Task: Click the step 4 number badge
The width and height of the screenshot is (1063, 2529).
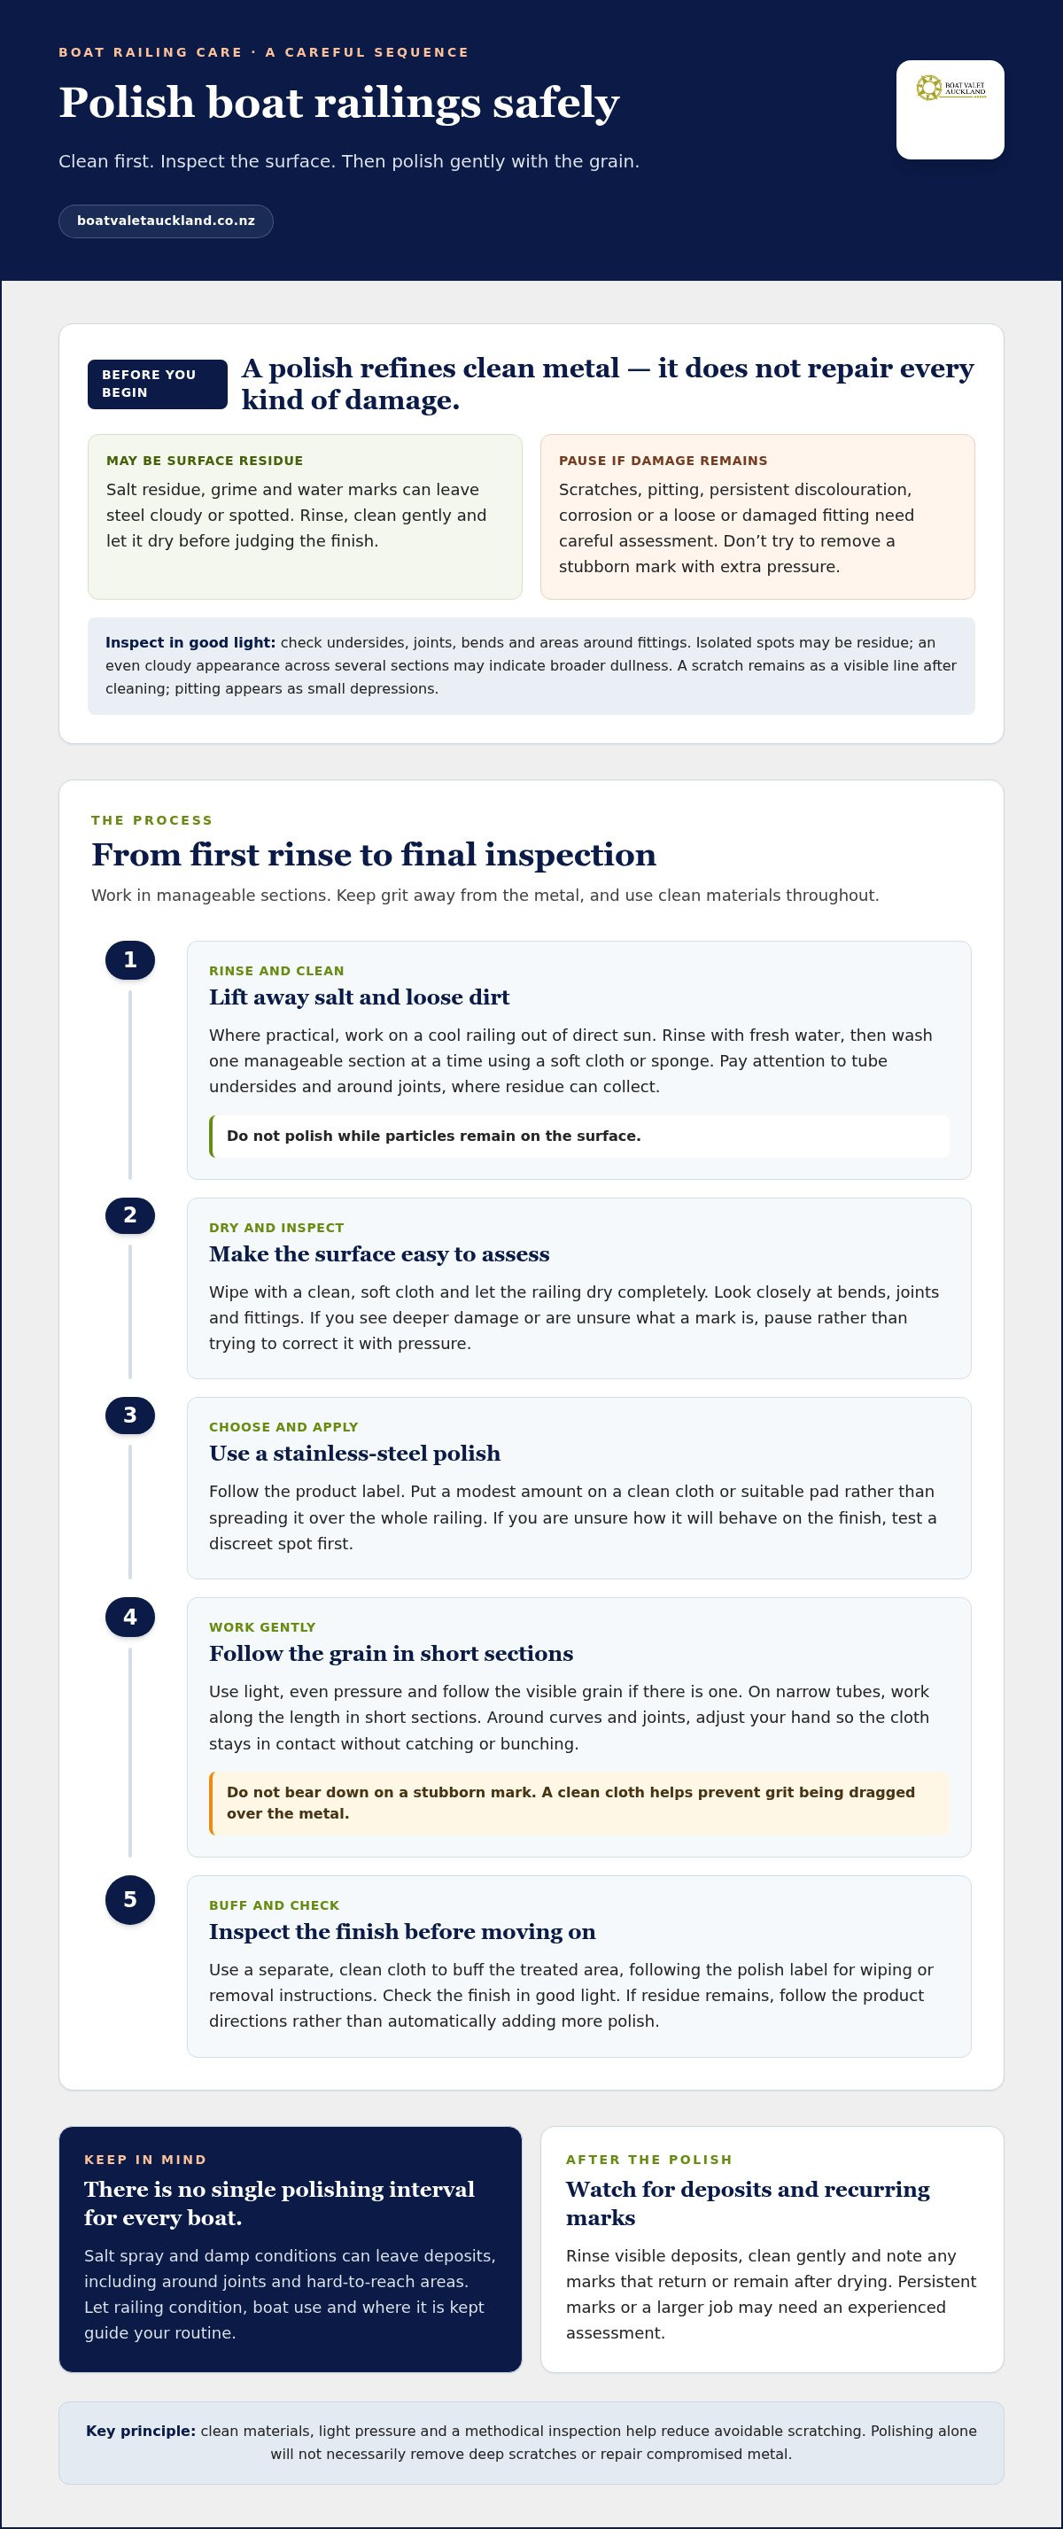Action: [x=130, y=1617]
